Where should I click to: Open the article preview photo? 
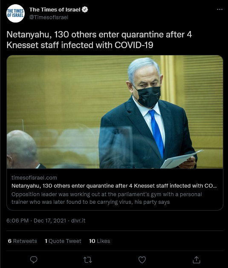click(115, 112)
